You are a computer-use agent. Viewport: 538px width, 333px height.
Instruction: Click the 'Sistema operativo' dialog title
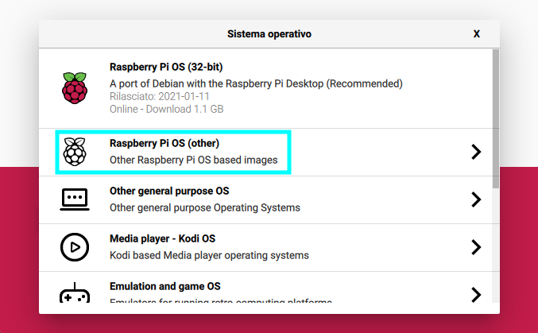(269, 34)
